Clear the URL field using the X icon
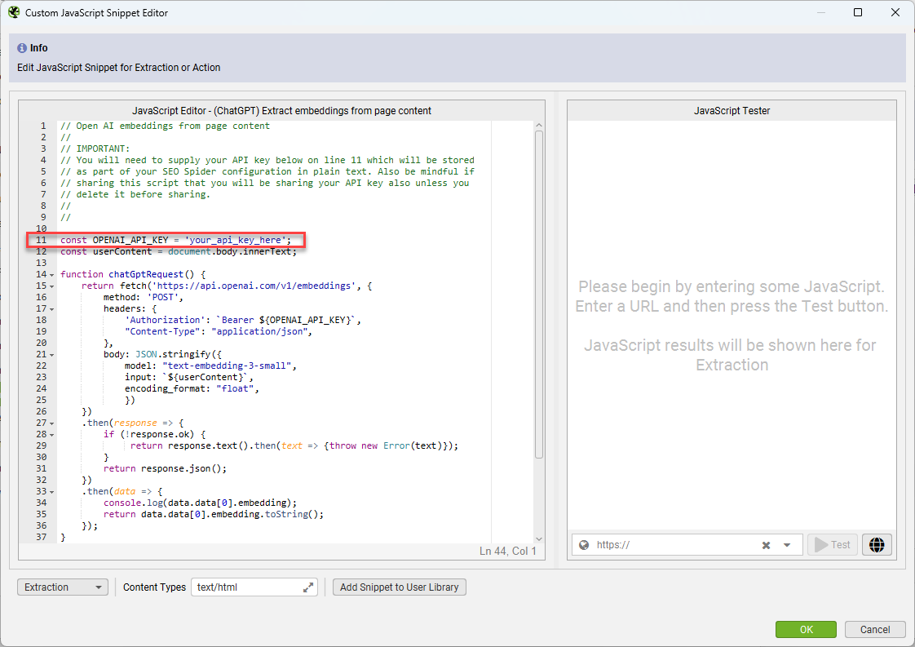915x647 pixels. point(765,544)
